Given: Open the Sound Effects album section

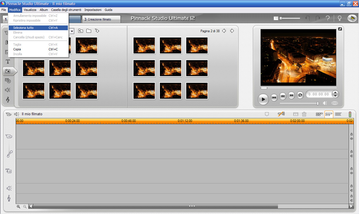Looking at the screenshot, I should coord(8,90).
